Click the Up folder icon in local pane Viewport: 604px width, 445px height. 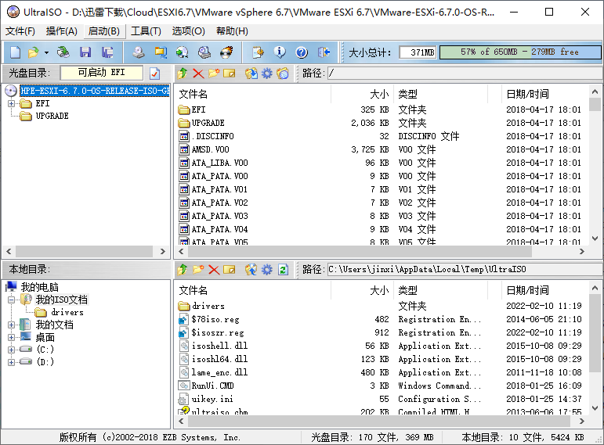[183, 270]
